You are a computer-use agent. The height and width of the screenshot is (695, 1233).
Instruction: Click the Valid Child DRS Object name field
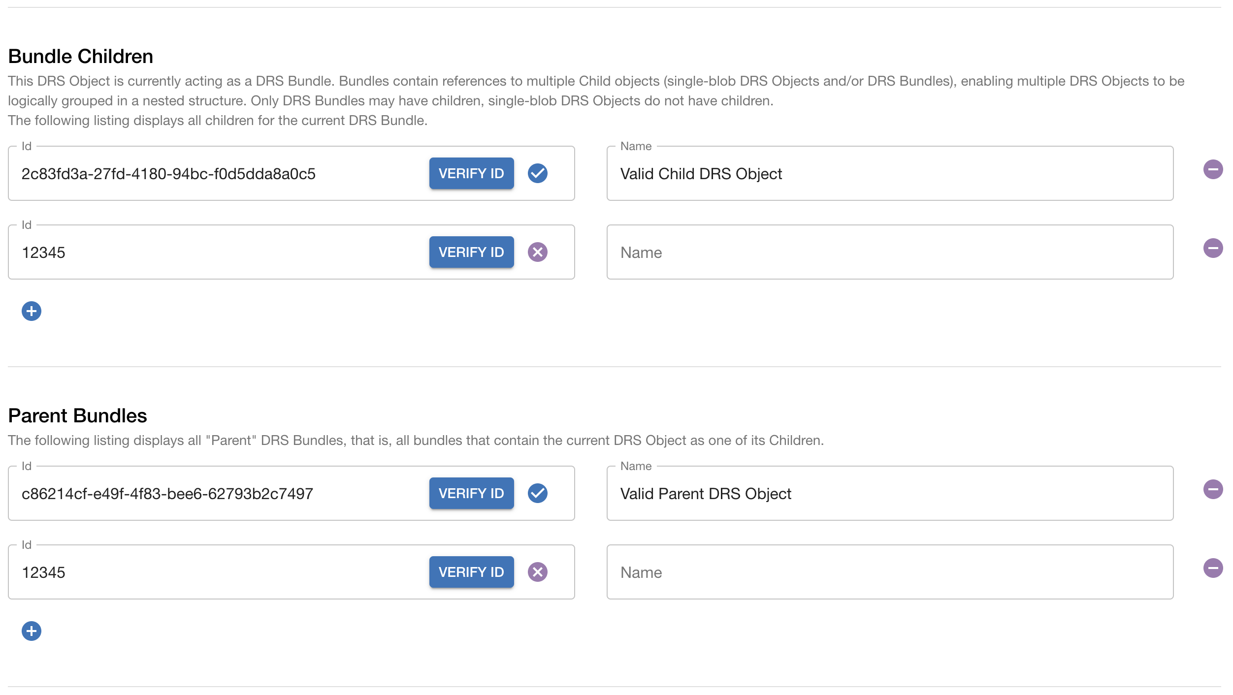[889, 174]
